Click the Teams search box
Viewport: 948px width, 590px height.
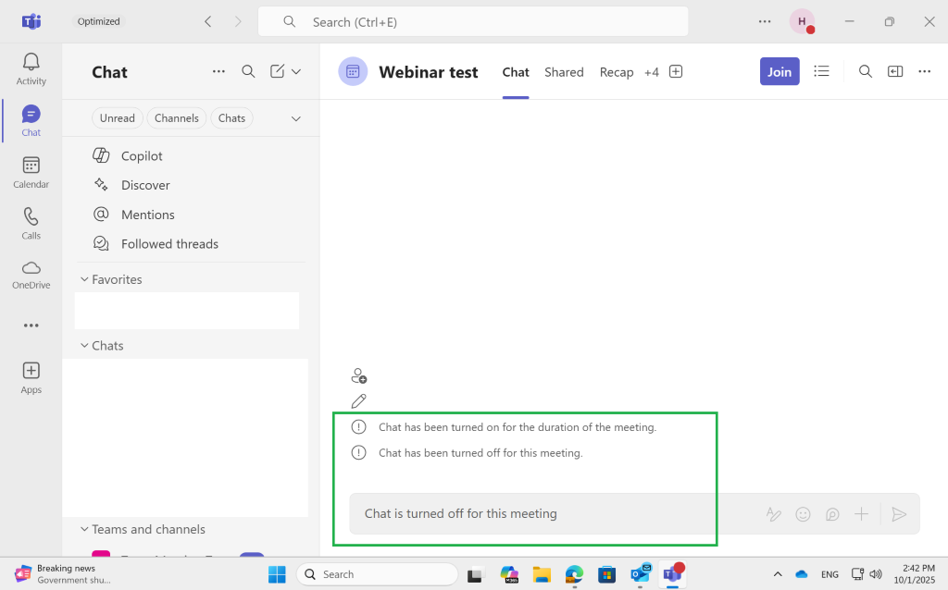click(x=473, y=22)
